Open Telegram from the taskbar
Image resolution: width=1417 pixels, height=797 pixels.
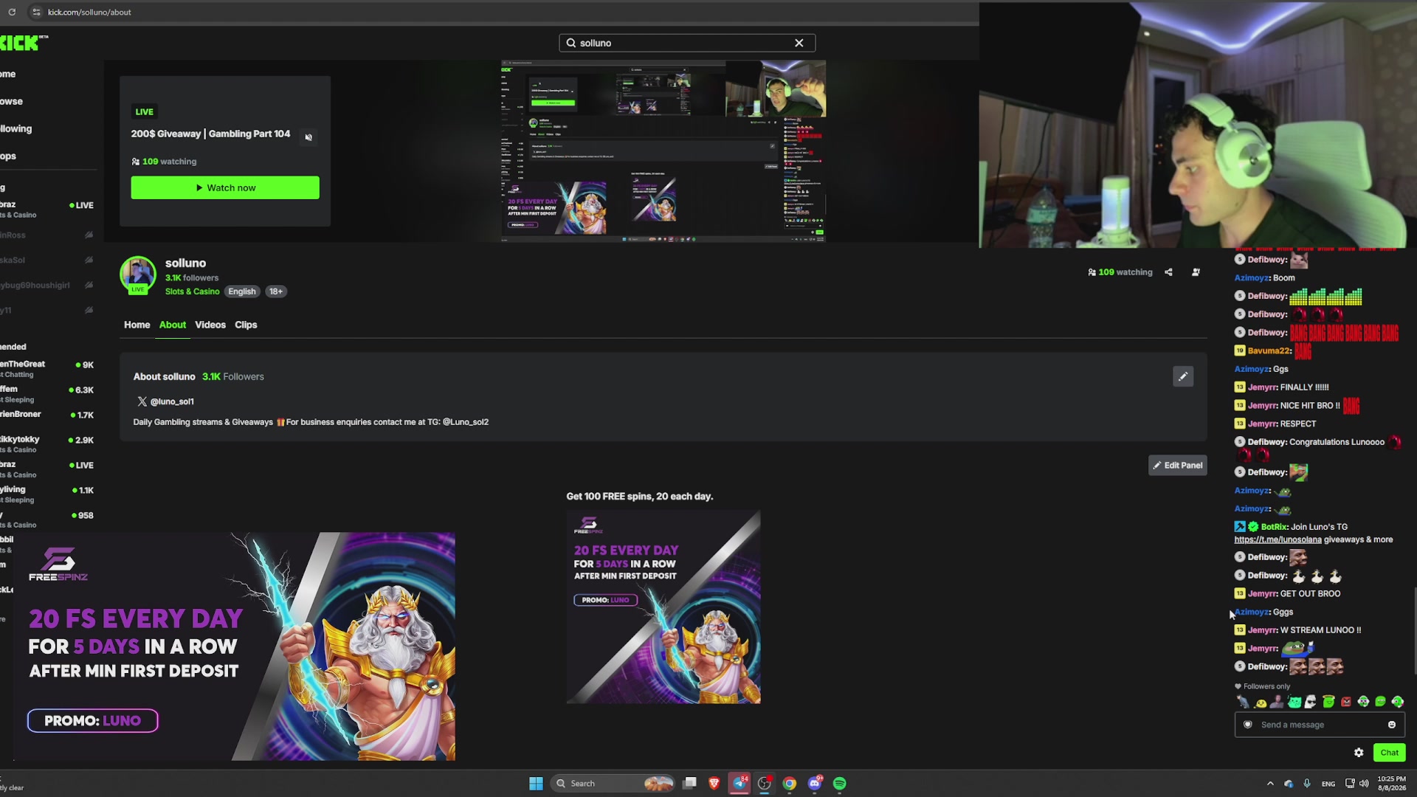[x=739, y=783]
